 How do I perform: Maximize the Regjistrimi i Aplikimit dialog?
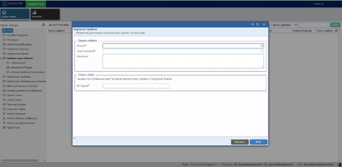click(x=258, y=24)
